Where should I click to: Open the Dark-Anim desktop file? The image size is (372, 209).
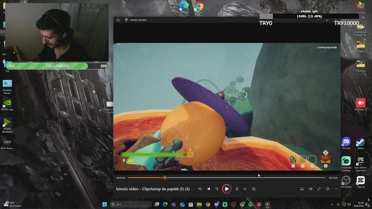coord(7,144)
